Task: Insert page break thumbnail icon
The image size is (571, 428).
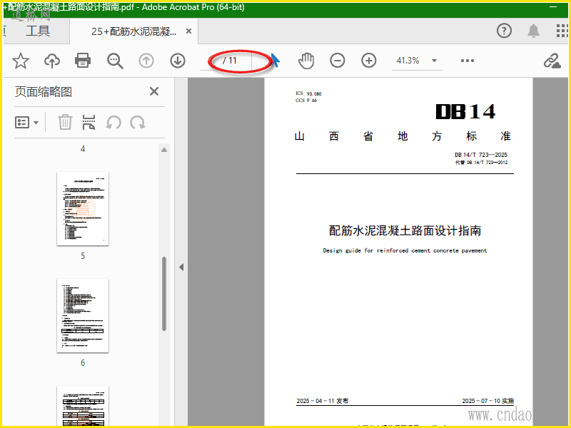Action: [x=89, y=122]
